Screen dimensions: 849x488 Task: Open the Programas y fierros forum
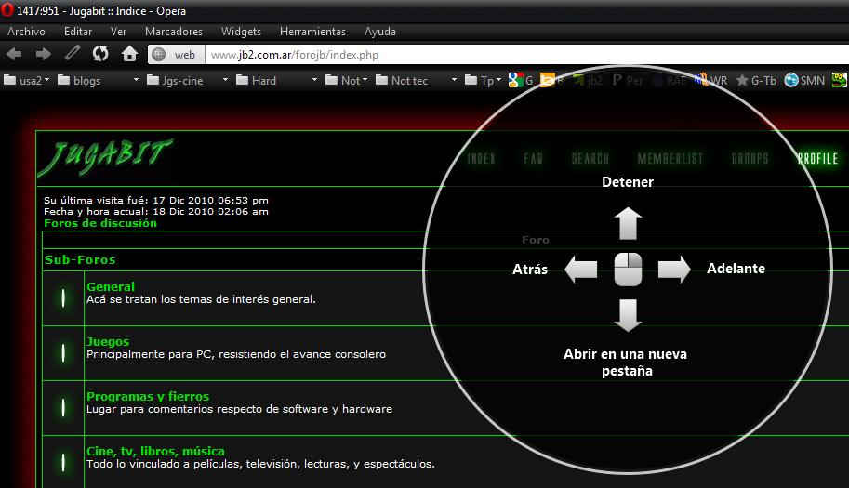coord(148,396)
